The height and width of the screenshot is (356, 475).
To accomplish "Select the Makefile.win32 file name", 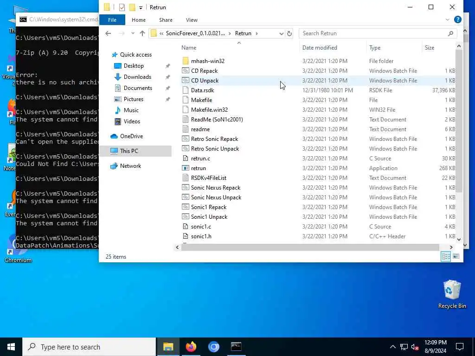I will (209, 109).
